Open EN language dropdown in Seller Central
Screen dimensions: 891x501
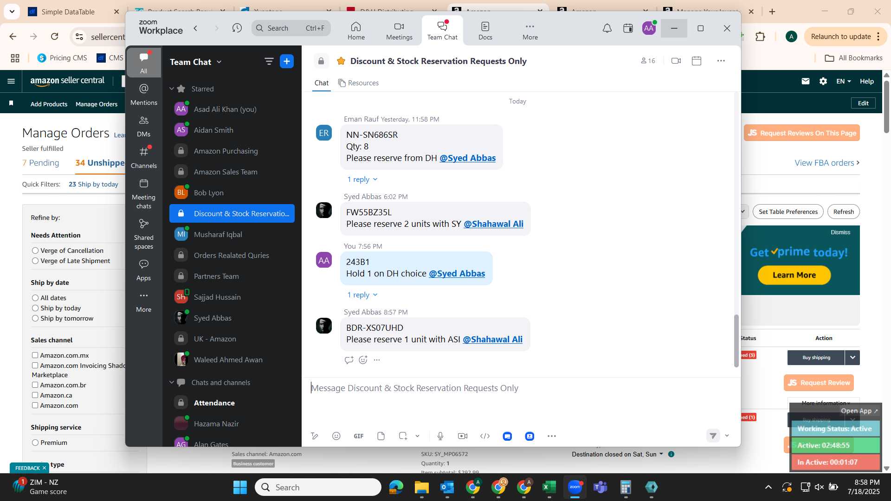(x=844, y=81)
